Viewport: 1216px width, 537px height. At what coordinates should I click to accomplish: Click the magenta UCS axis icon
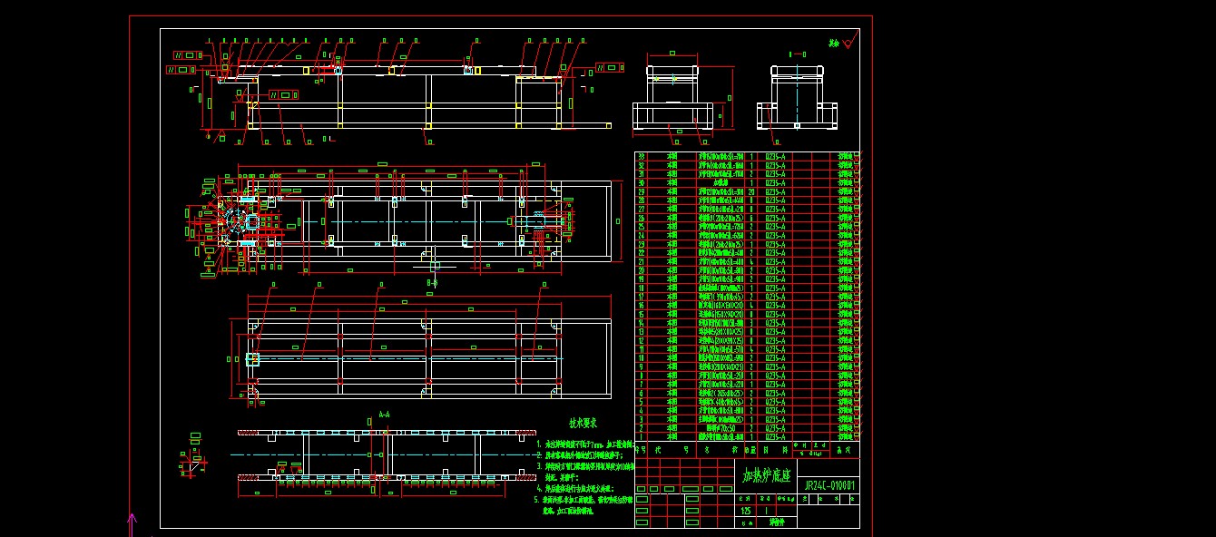tap(132, 524)
